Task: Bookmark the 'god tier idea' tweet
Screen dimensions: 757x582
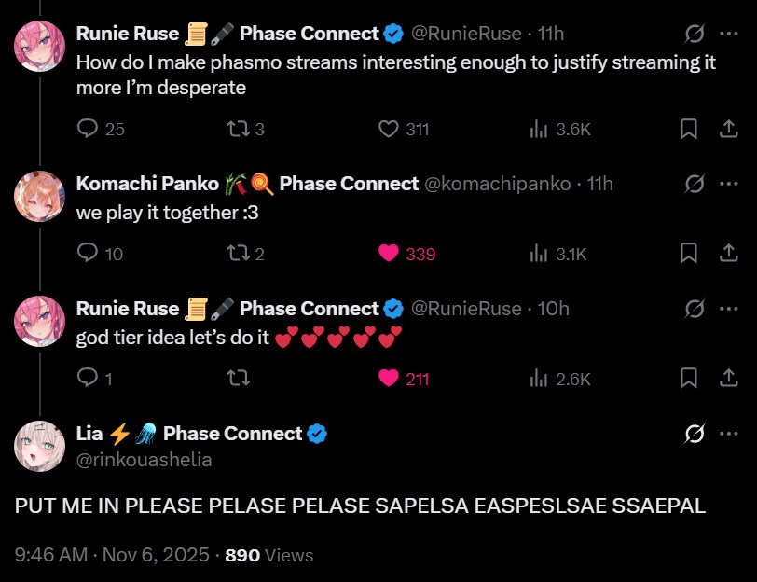Action: (x=688, y=378)
